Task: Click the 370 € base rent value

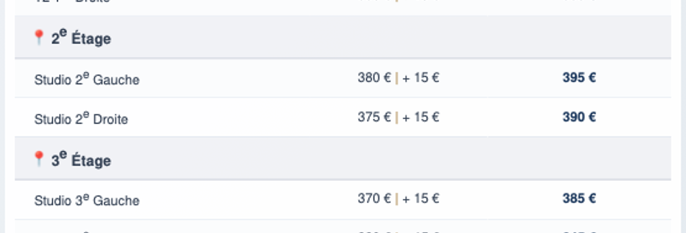Action: pos(374,199)
